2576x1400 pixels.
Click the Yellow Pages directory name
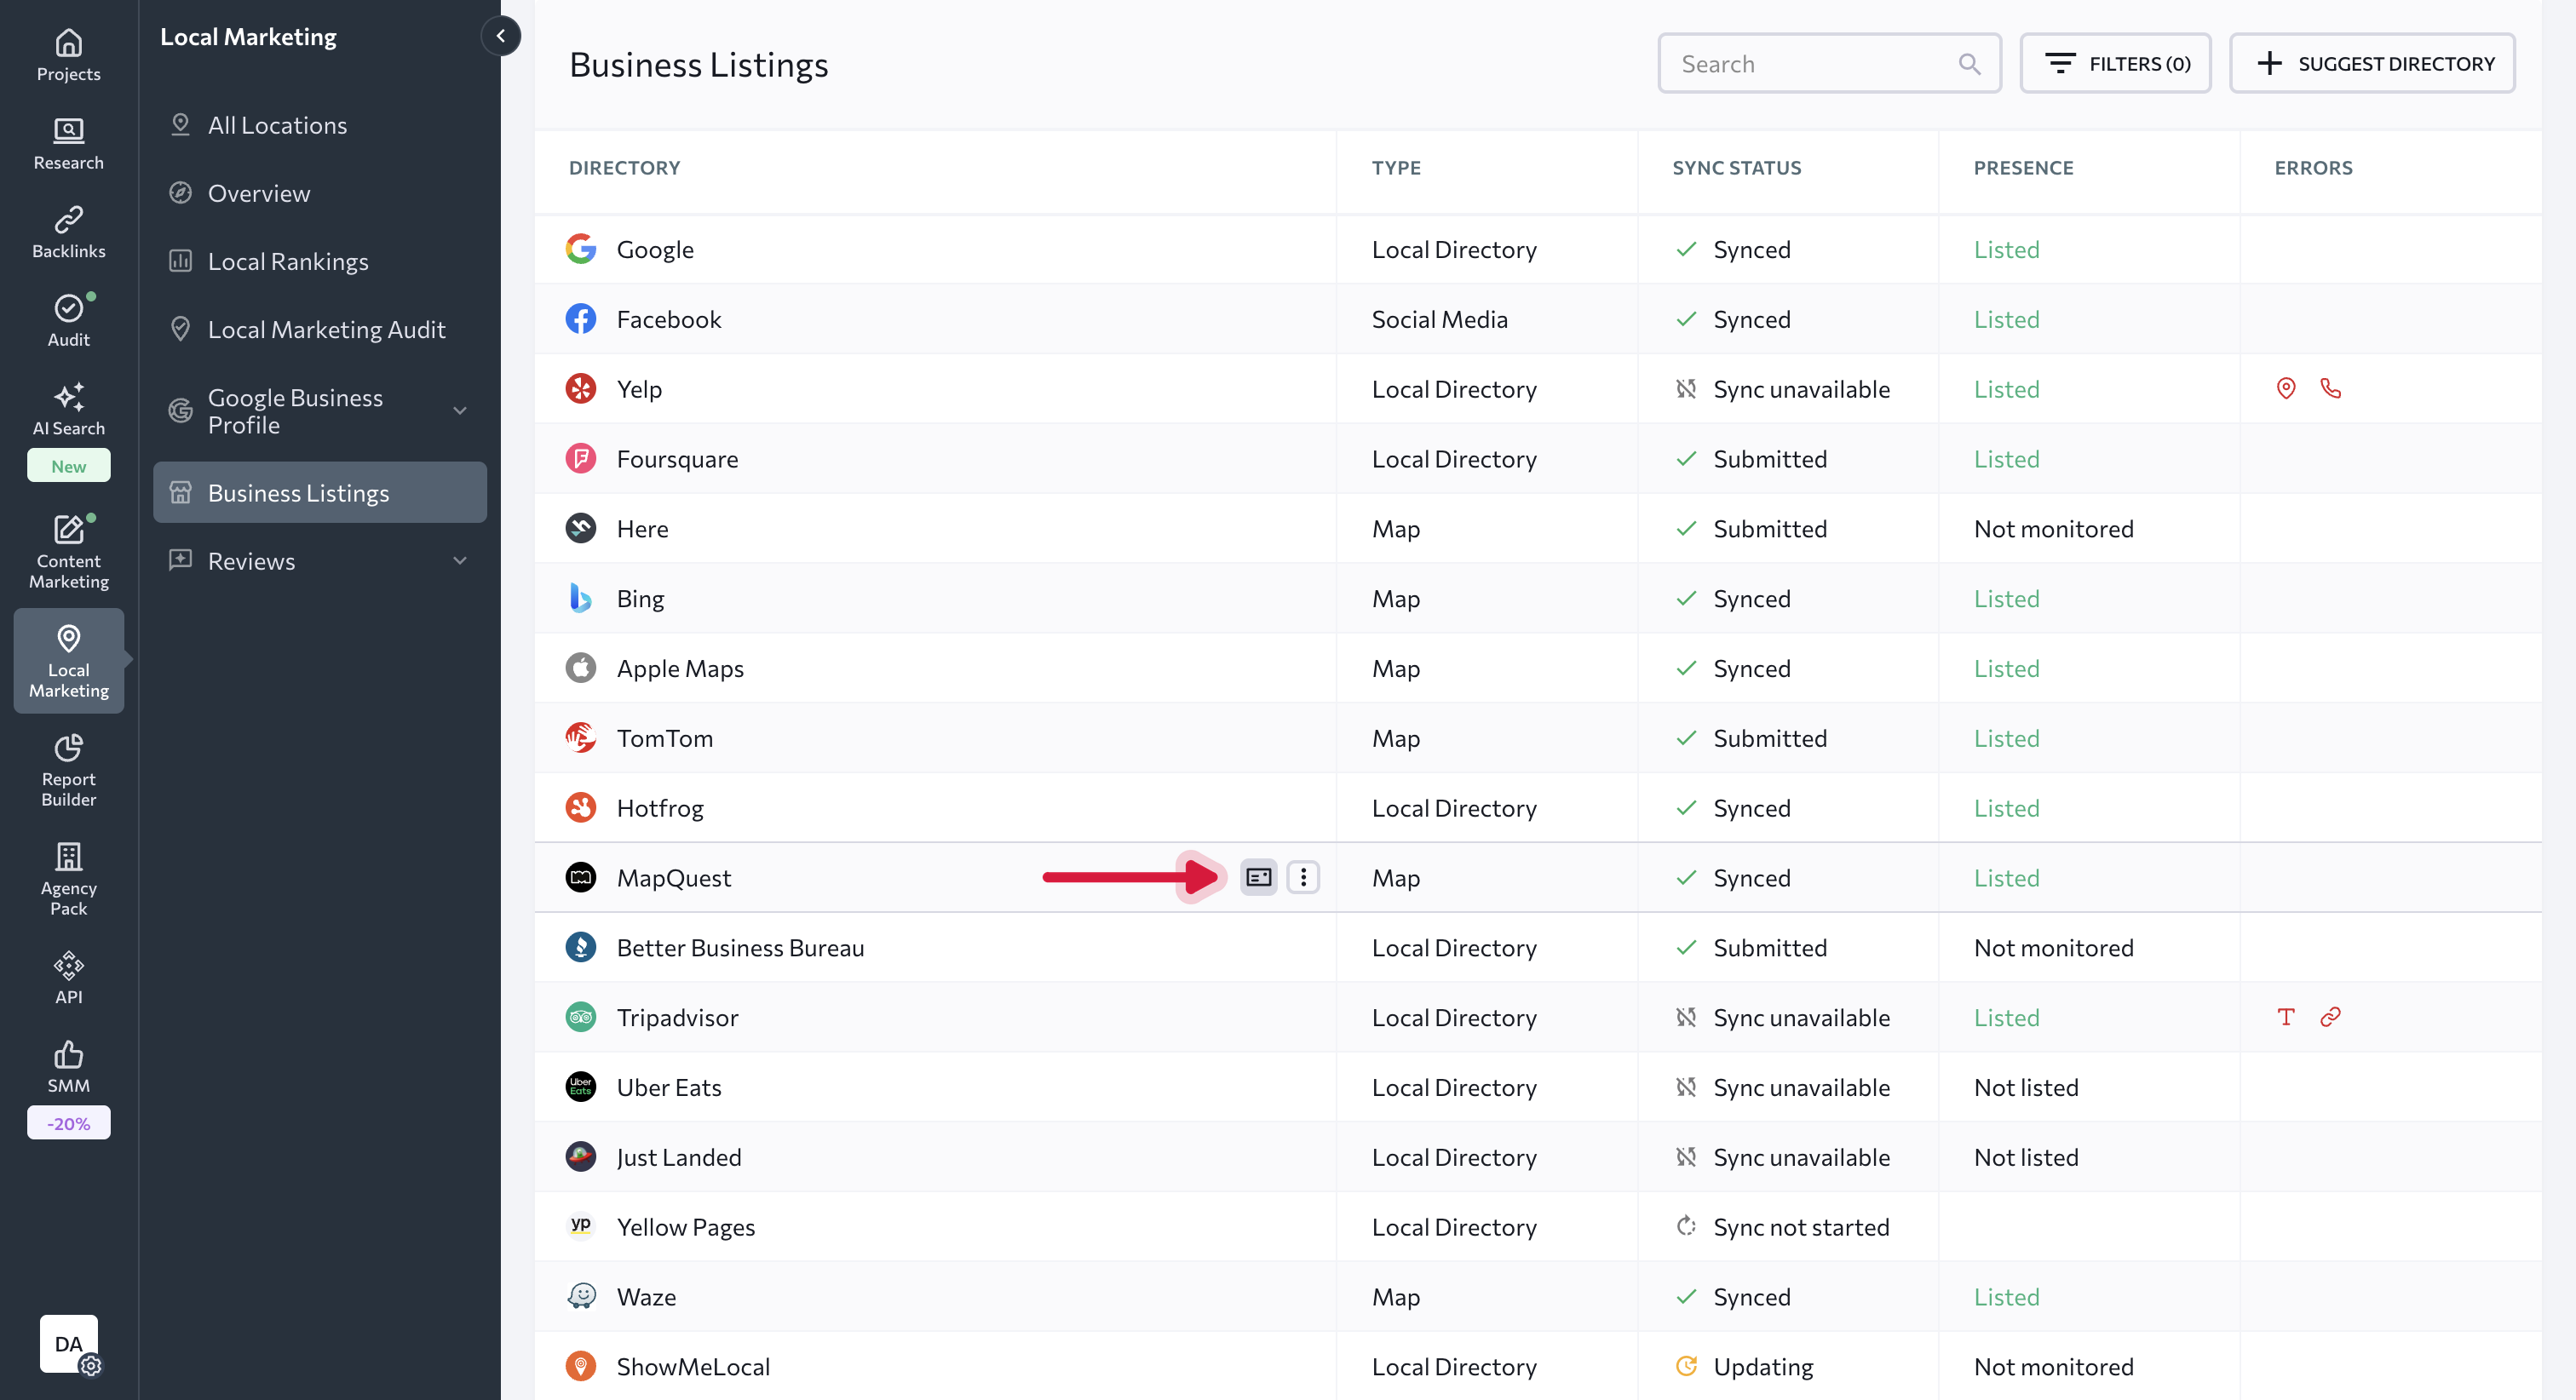pos(686,1227)
